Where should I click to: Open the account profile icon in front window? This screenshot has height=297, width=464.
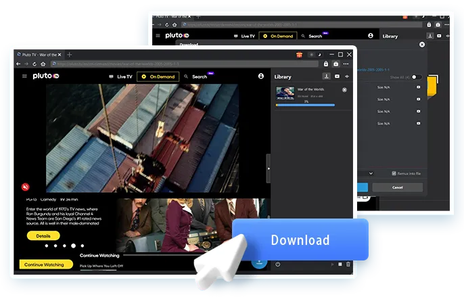point(260,76)
